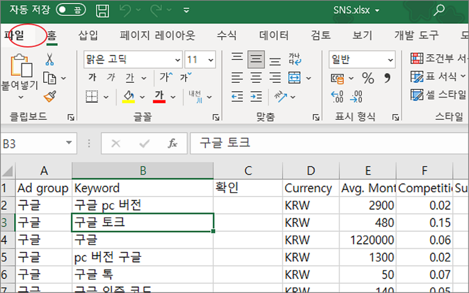
Task: Click Align Right icon
Action: click(275, 78)
